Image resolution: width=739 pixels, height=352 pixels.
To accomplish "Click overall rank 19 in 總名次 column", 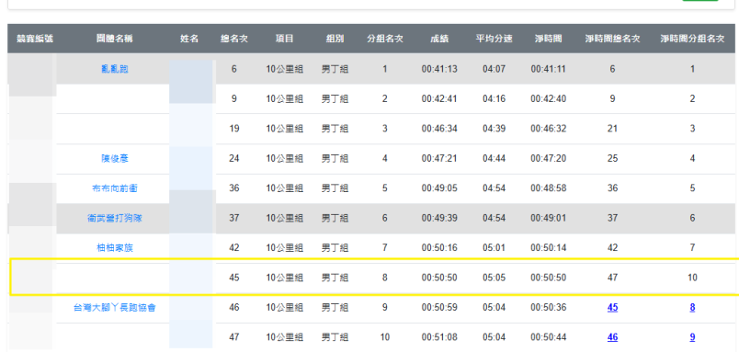I will pos(234,129).
